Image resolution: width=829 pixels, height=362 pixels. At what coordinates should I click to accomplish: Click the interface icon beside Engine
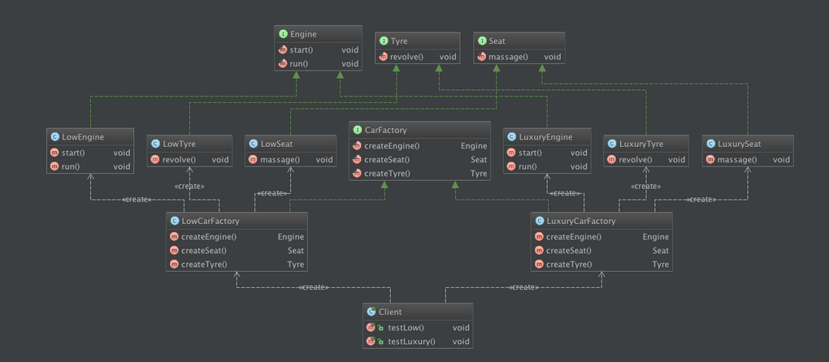(x=283, y=34)
